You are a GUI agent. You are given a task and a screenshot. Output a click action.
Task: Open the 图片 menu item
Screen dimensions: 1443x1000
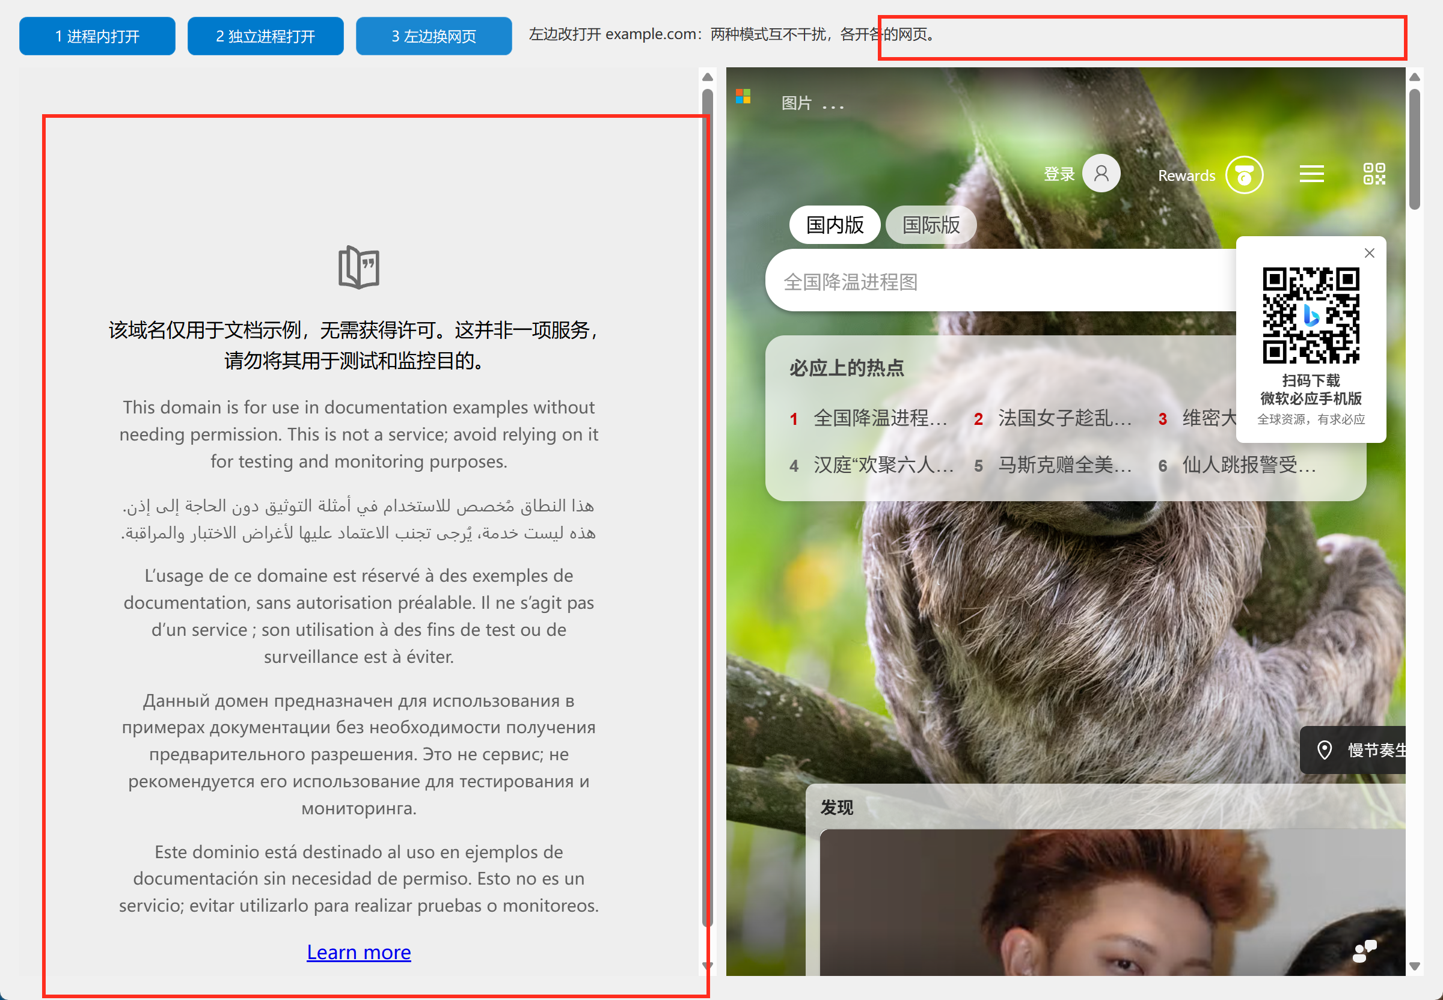click(x=796, y=103)
